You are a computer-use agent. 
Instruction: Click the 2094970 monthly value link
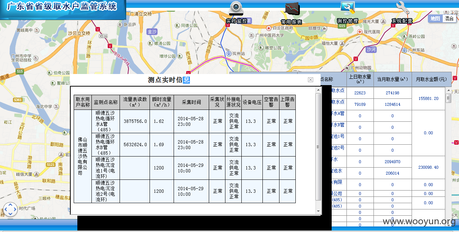(392, 162)
